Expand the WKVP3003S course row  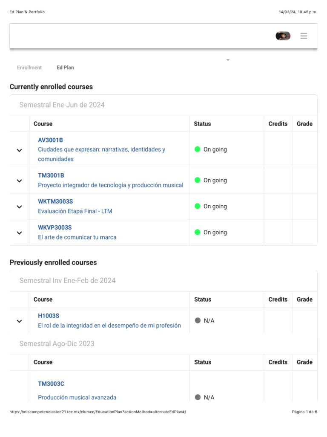(x=19, y=233)
